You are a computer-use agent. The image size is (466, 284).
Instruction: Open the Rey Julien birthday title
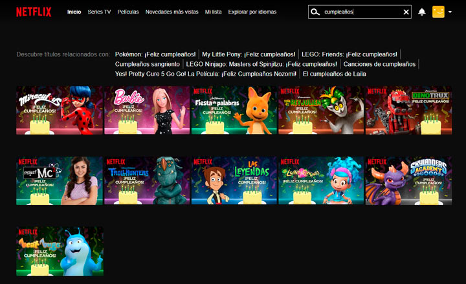[x=321, y=110]
